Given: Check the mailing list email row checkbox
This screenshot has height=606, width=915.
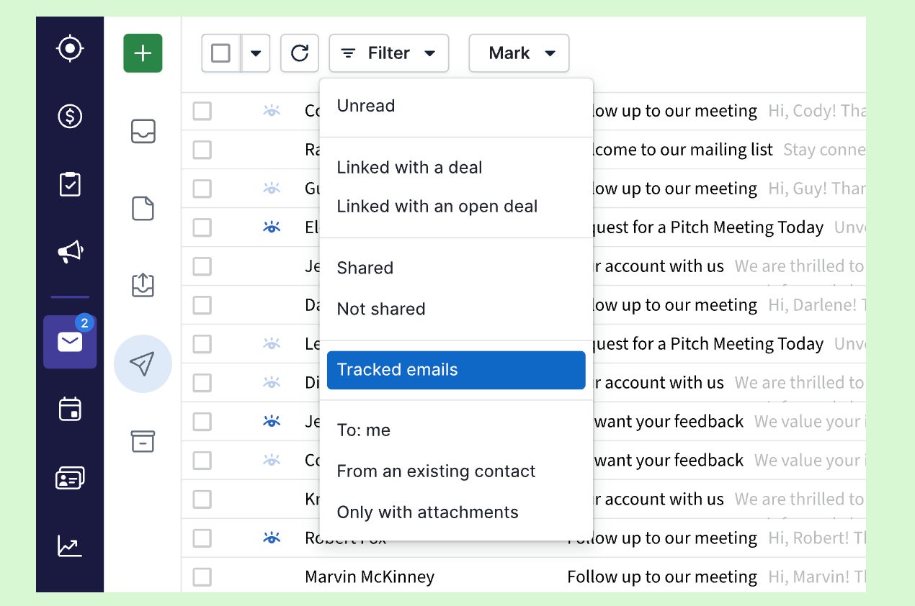Looking at the screenshot, I should coord(202,150).
